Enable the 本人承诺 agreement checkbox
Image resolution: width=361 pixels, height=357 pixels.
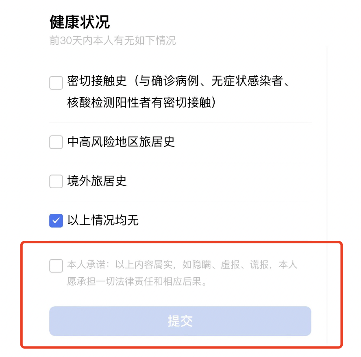(56, 266)
